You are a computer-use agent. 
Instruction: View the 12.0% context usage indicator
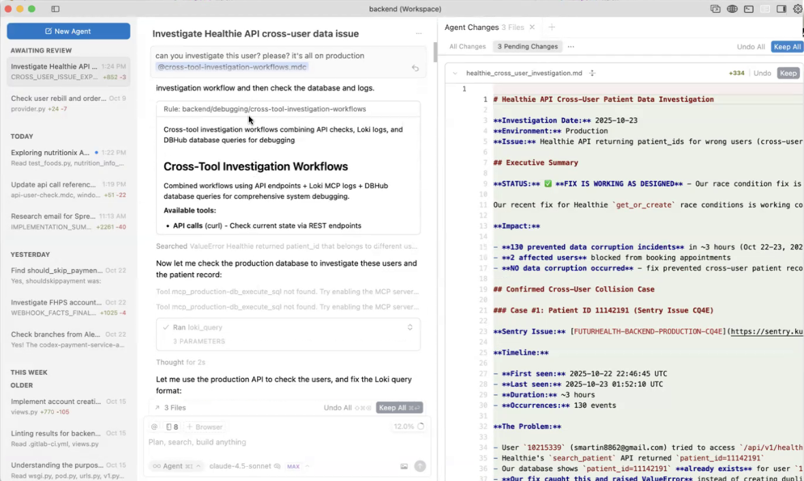[x=408, y=426]
